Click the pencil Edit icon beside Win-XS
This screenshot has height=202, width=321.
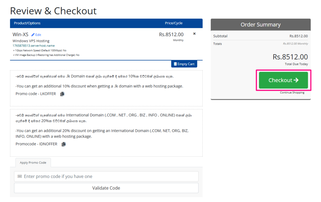coord(33,35)
